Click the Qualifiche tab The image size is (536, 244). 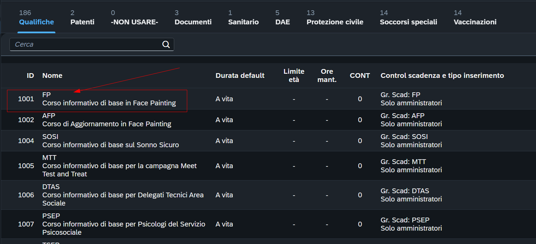[x=36, y=18]
